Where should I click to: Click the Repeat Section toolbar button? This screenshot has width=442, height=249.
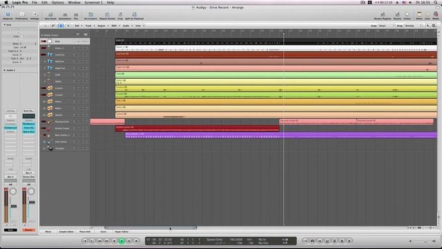click(107, 15)
